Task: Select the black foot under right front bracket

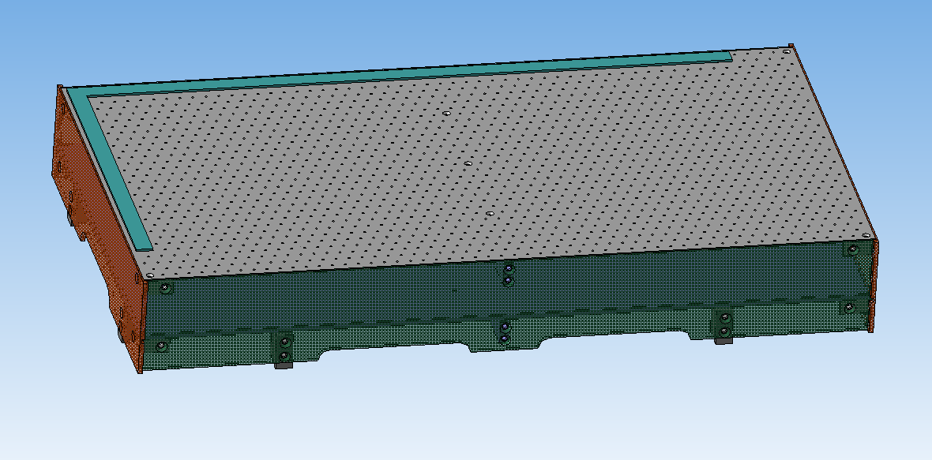Action: [723, 342]
